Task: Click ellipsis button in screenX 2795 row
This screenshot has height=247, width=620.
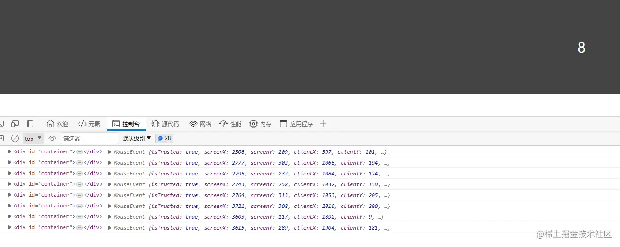Action: tap(79, 174)
